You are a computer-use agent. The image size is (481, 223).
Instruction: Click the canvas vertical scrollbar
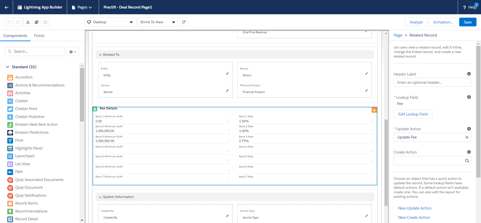(x=386, y=162)
